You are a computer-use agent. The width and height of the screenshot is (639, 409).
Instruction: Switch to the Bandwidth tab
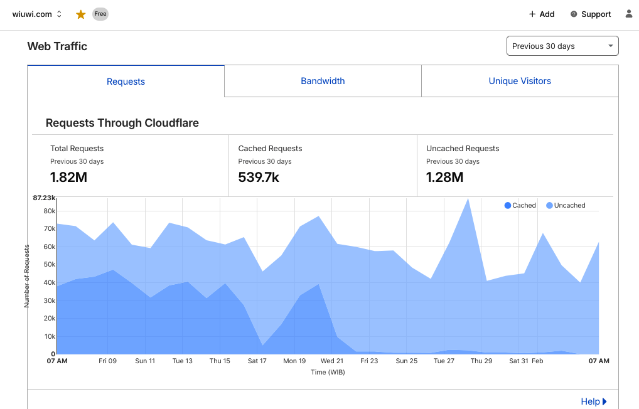click(x=323, y=81)
